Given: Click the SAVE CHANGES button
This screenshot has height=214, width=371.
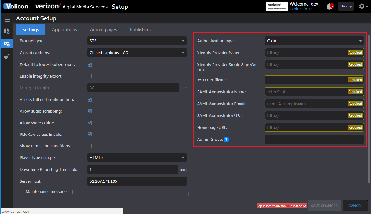Looking at the screenshot, I should click(x=324, y=206).
